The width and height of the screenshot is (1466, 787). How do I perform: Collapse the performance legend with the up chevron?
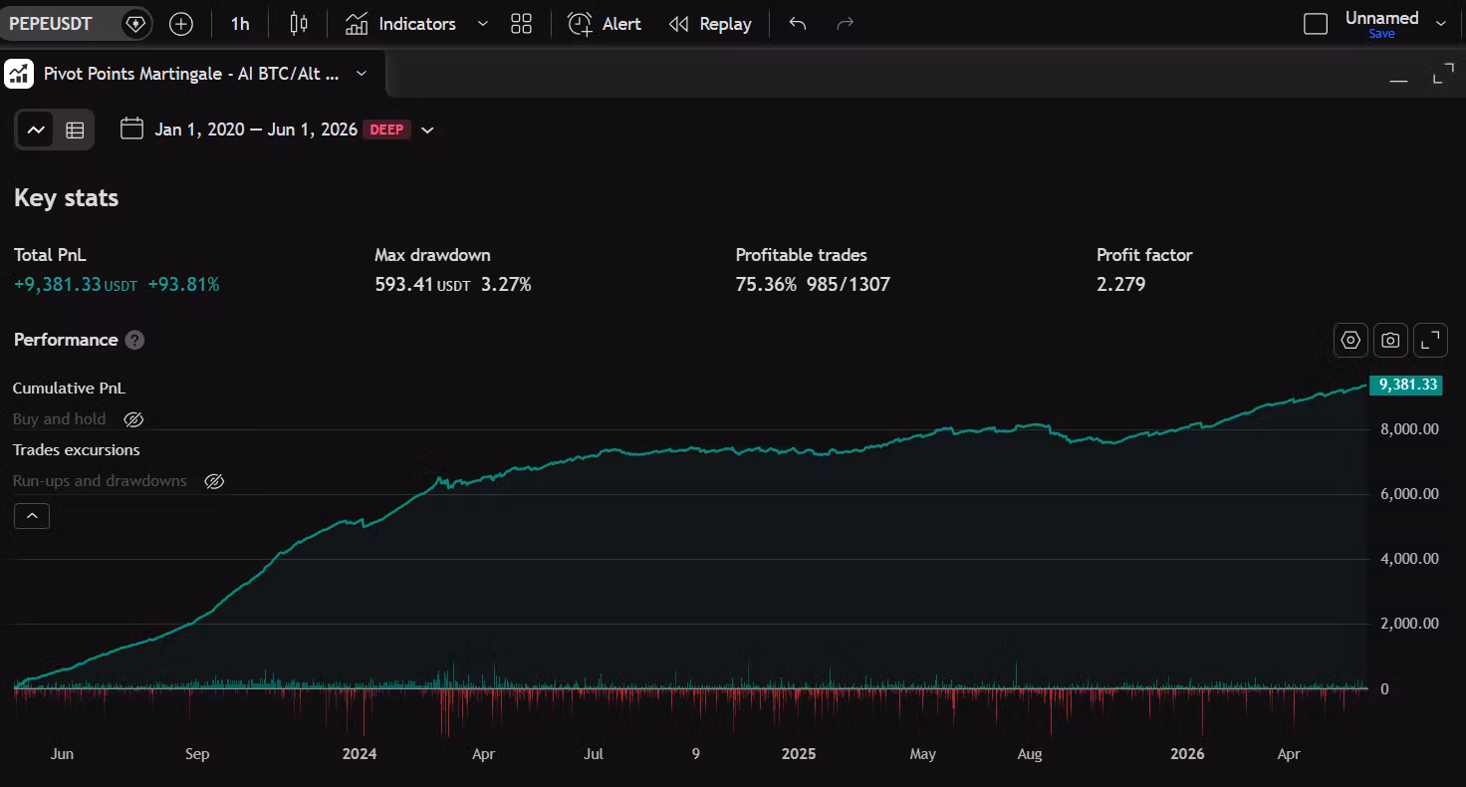(32, 516)
